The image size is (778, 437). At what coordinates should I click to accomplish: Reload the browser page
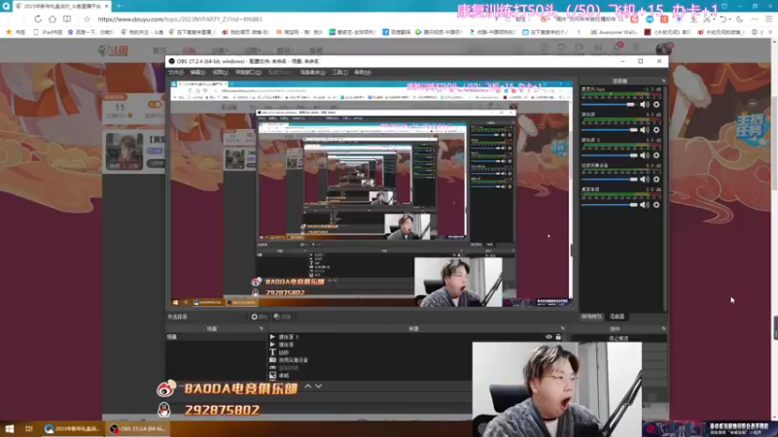38,18
